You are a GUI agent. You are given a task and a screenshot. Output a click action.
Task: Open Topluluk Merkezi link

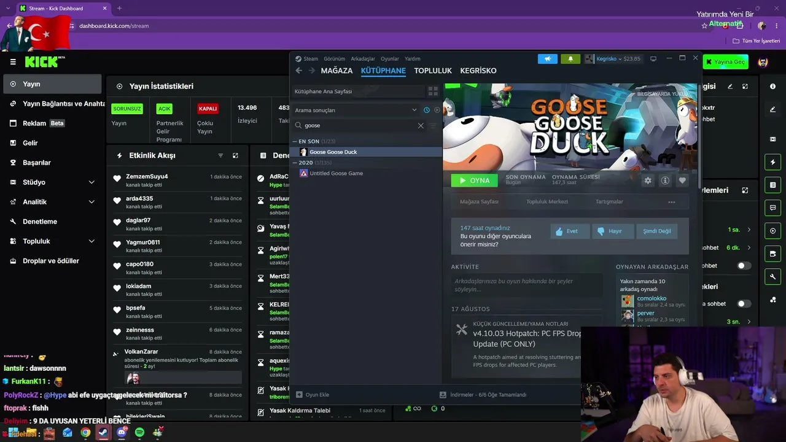547,202
